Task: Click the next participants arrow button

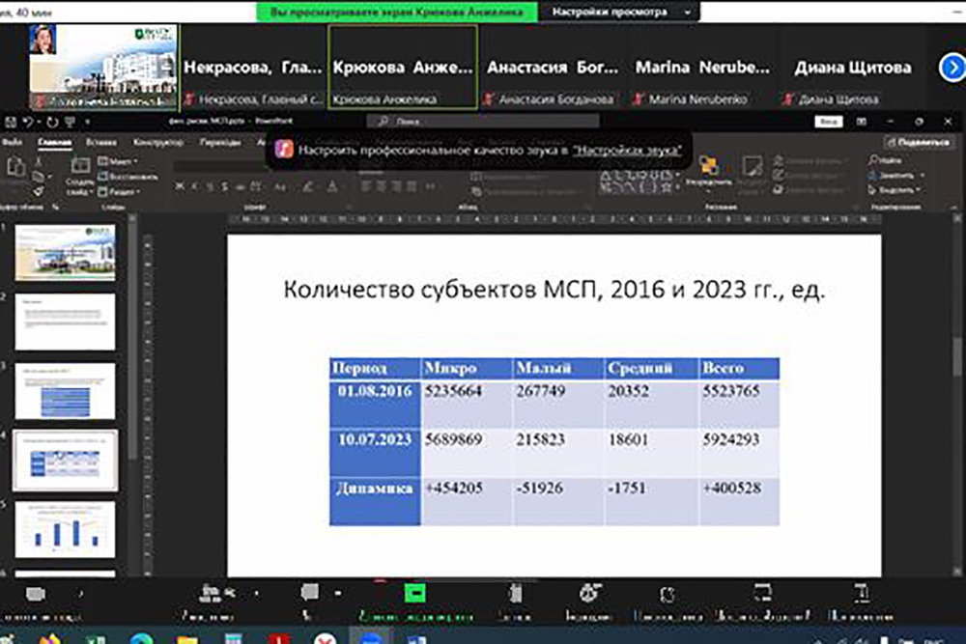Action: pyautogui.click(x=952, y=68)
